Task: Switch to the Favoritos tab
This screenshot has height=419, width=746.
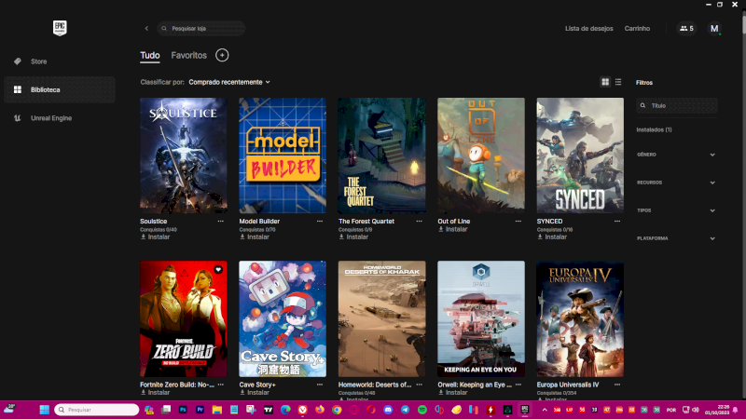Action: (x=188, y=56)
